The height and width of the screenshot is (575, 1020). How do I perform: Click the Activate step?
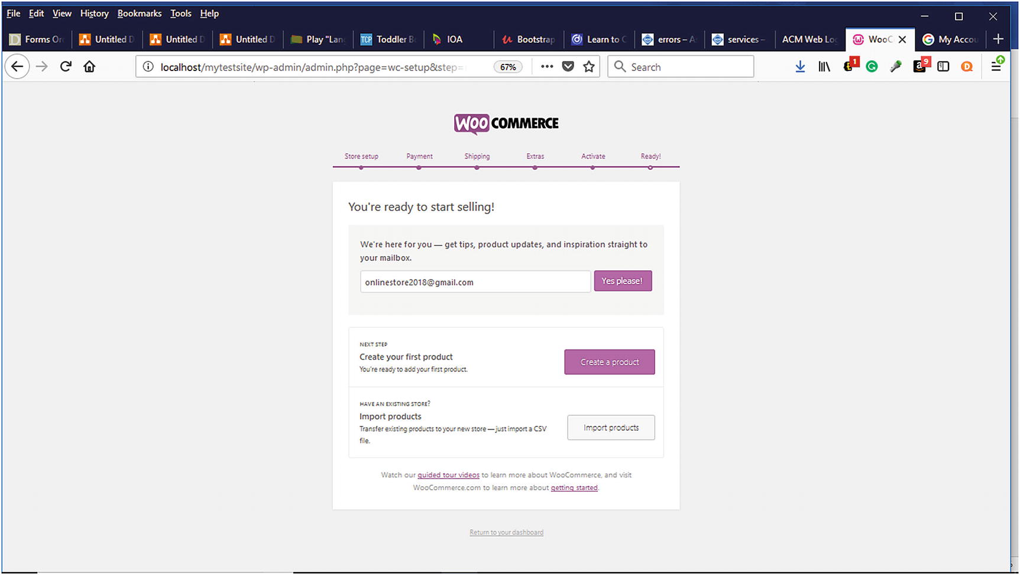click(x=593, y=156)
